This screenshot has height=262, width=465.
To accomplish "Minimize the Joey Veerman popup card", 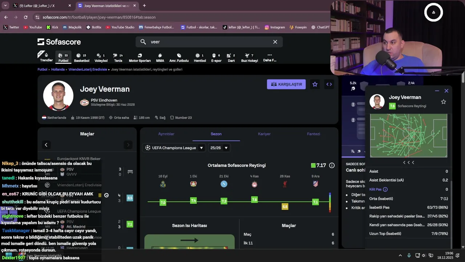I will point(437,91).
